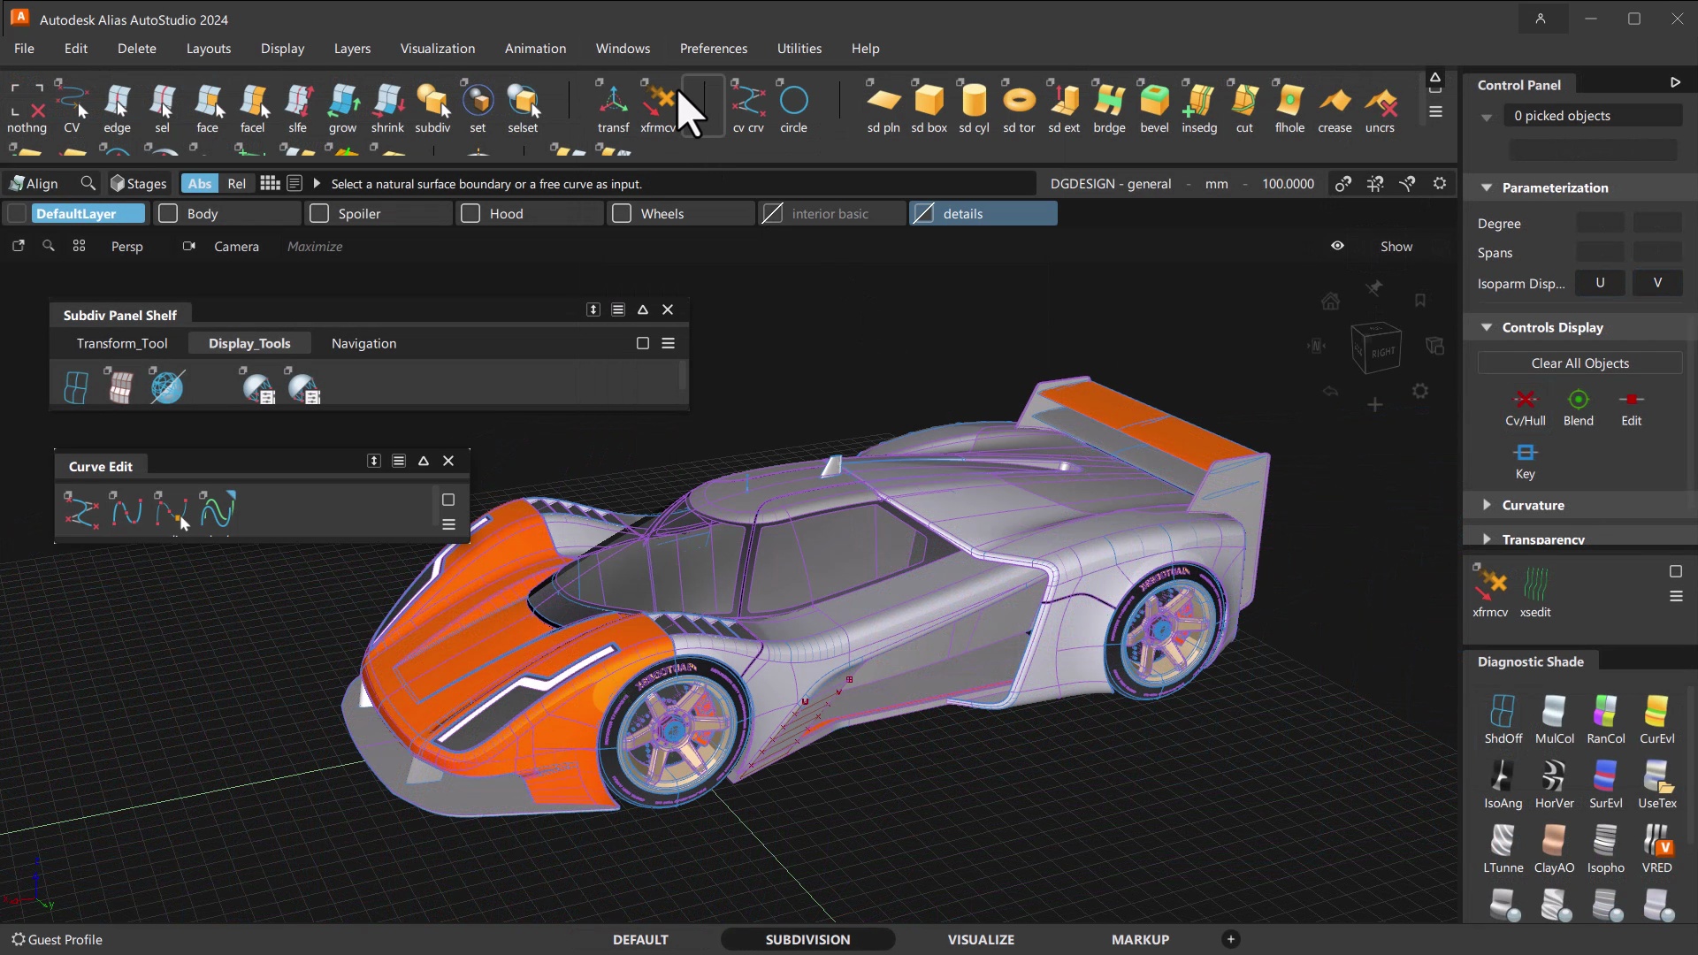Turn off shading with ShdOff
The width and height of the screenshot is (1698, 955).
coord(1503,718)
